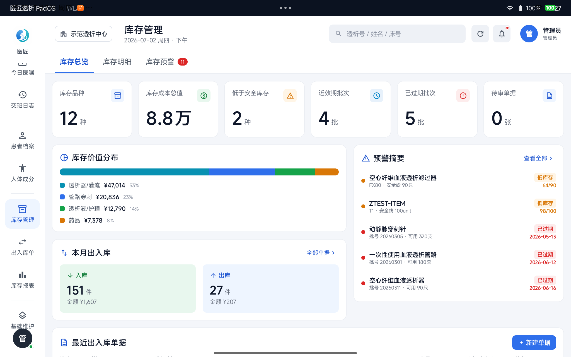Click the refresh button in header
Viewport: 571px width, 357px height.
pos(480,34)
